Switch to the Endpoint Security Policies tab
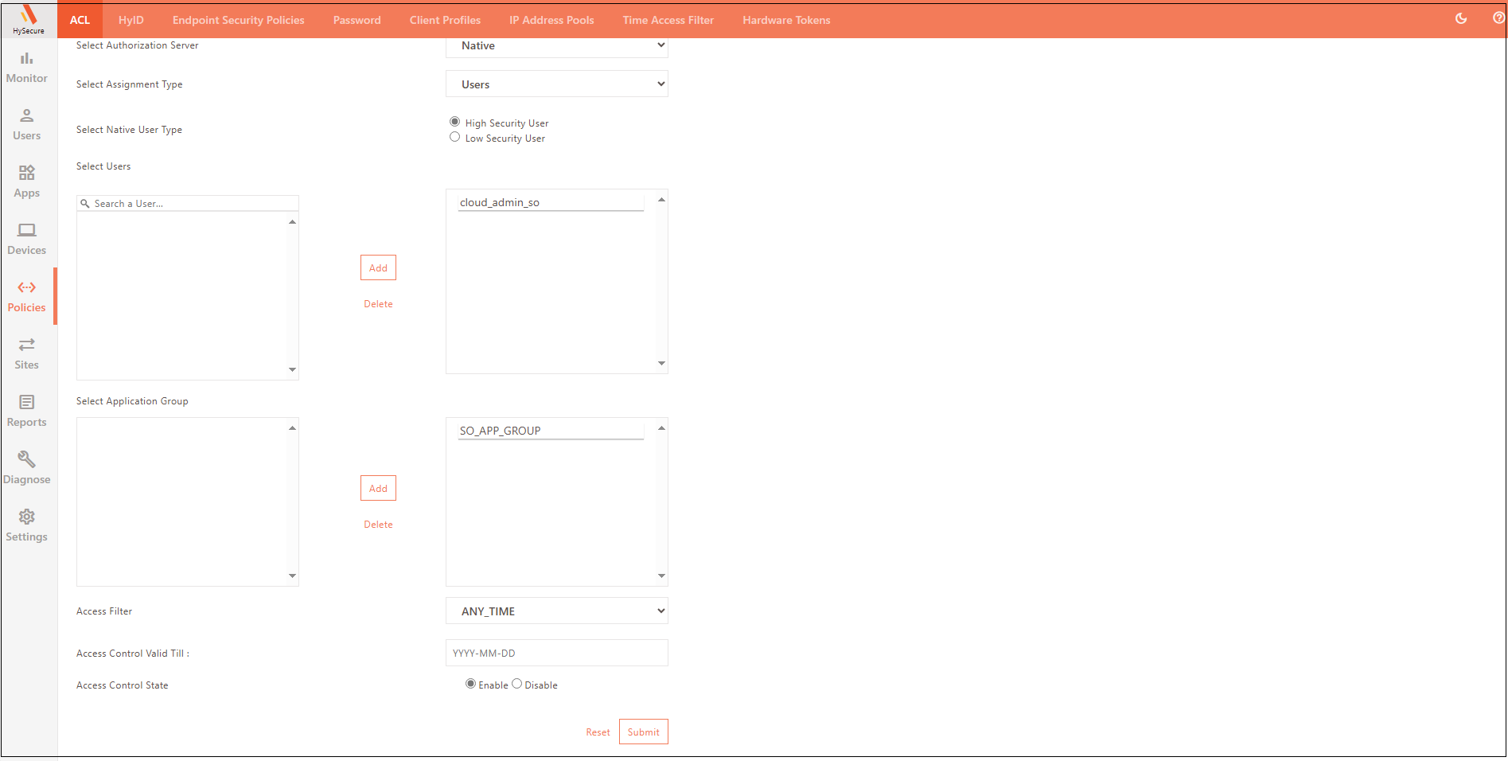Viewport: 1508px width, 761px height. coord(238,20)
